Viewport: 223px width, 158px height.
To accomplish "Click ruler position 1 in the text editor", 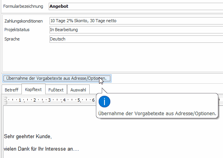I will (20, 100).
